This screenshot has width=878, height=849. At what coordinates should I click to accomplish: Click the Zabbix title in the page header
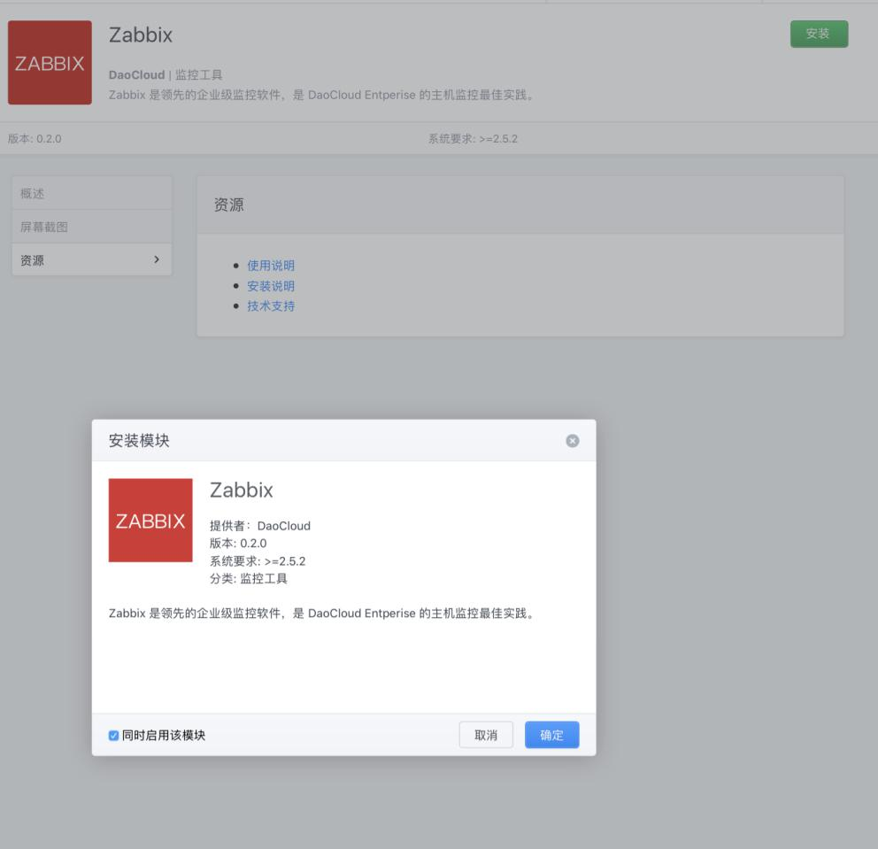(x=141, y=35)
